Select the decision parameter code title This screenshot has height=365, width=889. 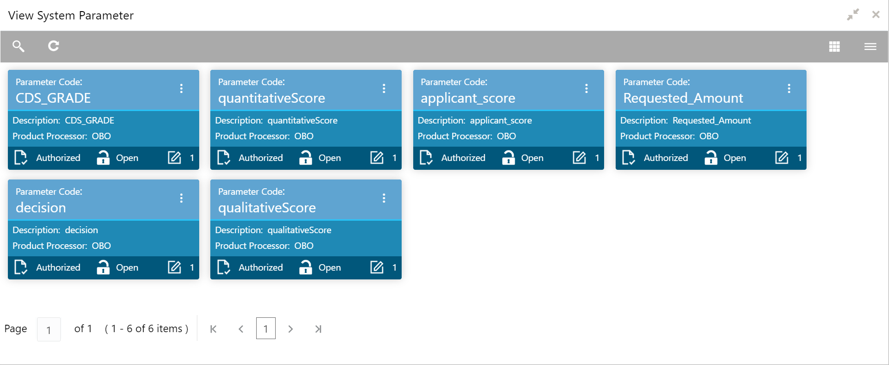(x=41, y=208)
